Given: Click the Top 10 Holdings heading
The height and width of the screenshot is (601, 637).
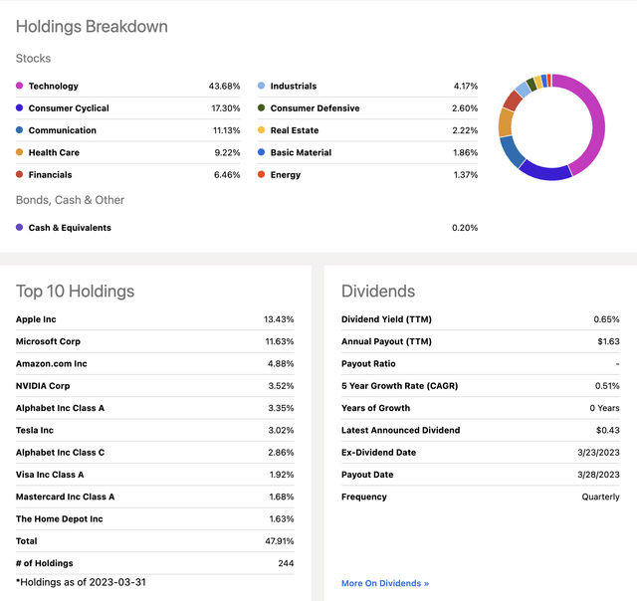Looking at the screenshot, I should pos(76,292).
